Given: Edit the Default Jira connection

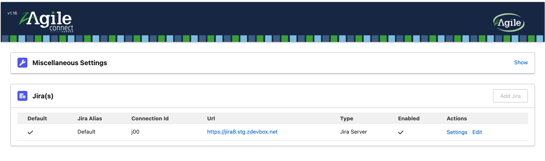Looking at the screenshot, I should 477,132.
